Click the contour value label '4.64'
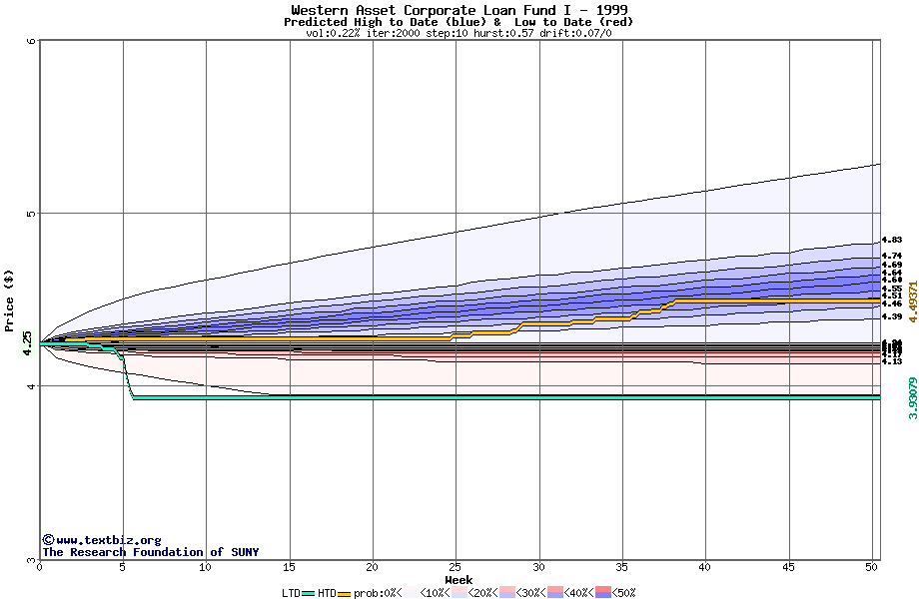Image resolution: width=919 pixels, height=599 pixels. 892,273
